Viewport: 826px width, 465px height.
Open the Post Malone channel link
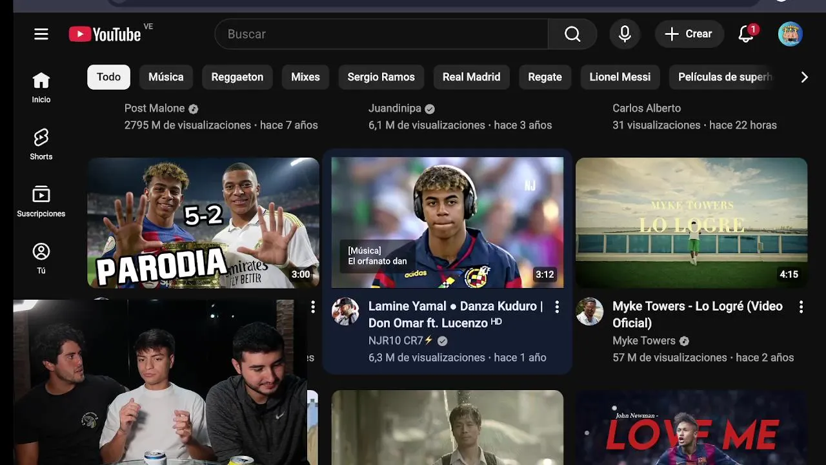point(154,108)
